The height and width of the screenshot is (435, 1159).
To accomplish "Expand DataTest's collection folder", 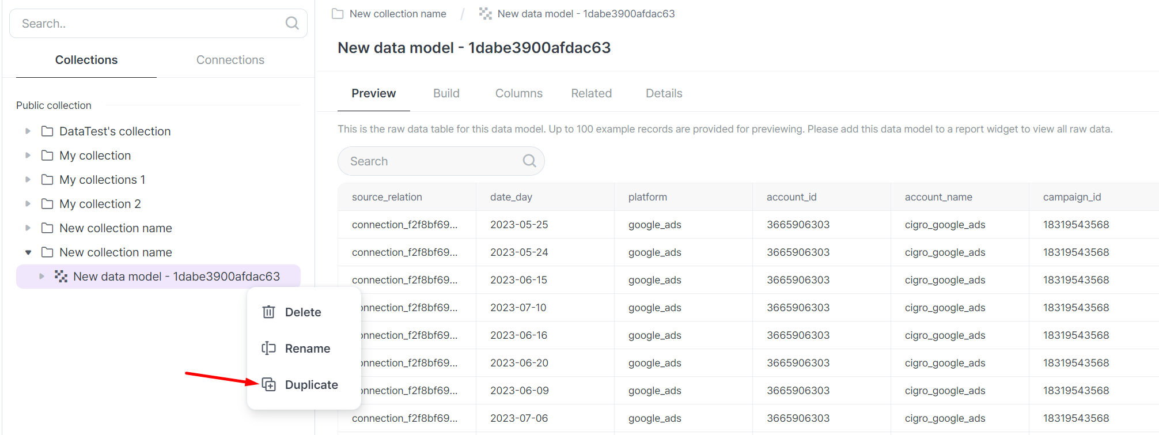I will click(28, 131).
